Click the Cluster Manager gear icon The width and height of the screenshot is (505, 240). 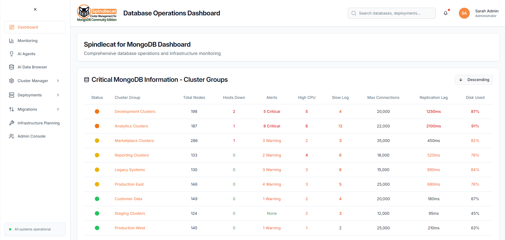(x=12, y=81)
